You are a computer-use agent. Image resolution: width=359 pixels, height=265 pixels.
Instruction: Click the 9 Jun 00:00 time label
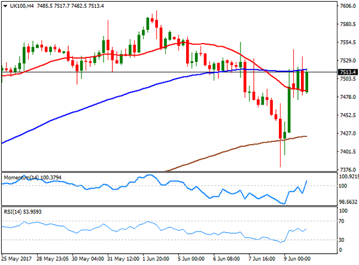click(x=297, y=259)
